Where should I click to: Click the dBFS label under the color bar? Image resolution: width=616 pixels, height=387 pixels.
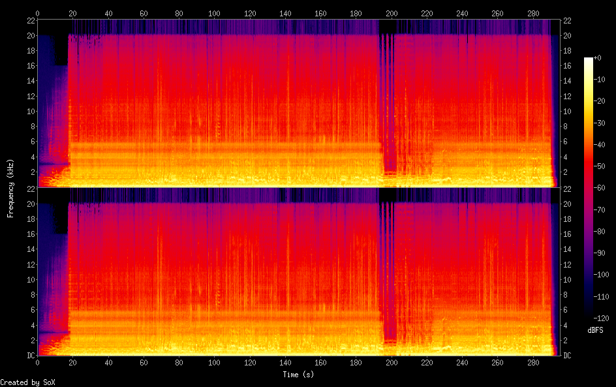coord(595,330)
